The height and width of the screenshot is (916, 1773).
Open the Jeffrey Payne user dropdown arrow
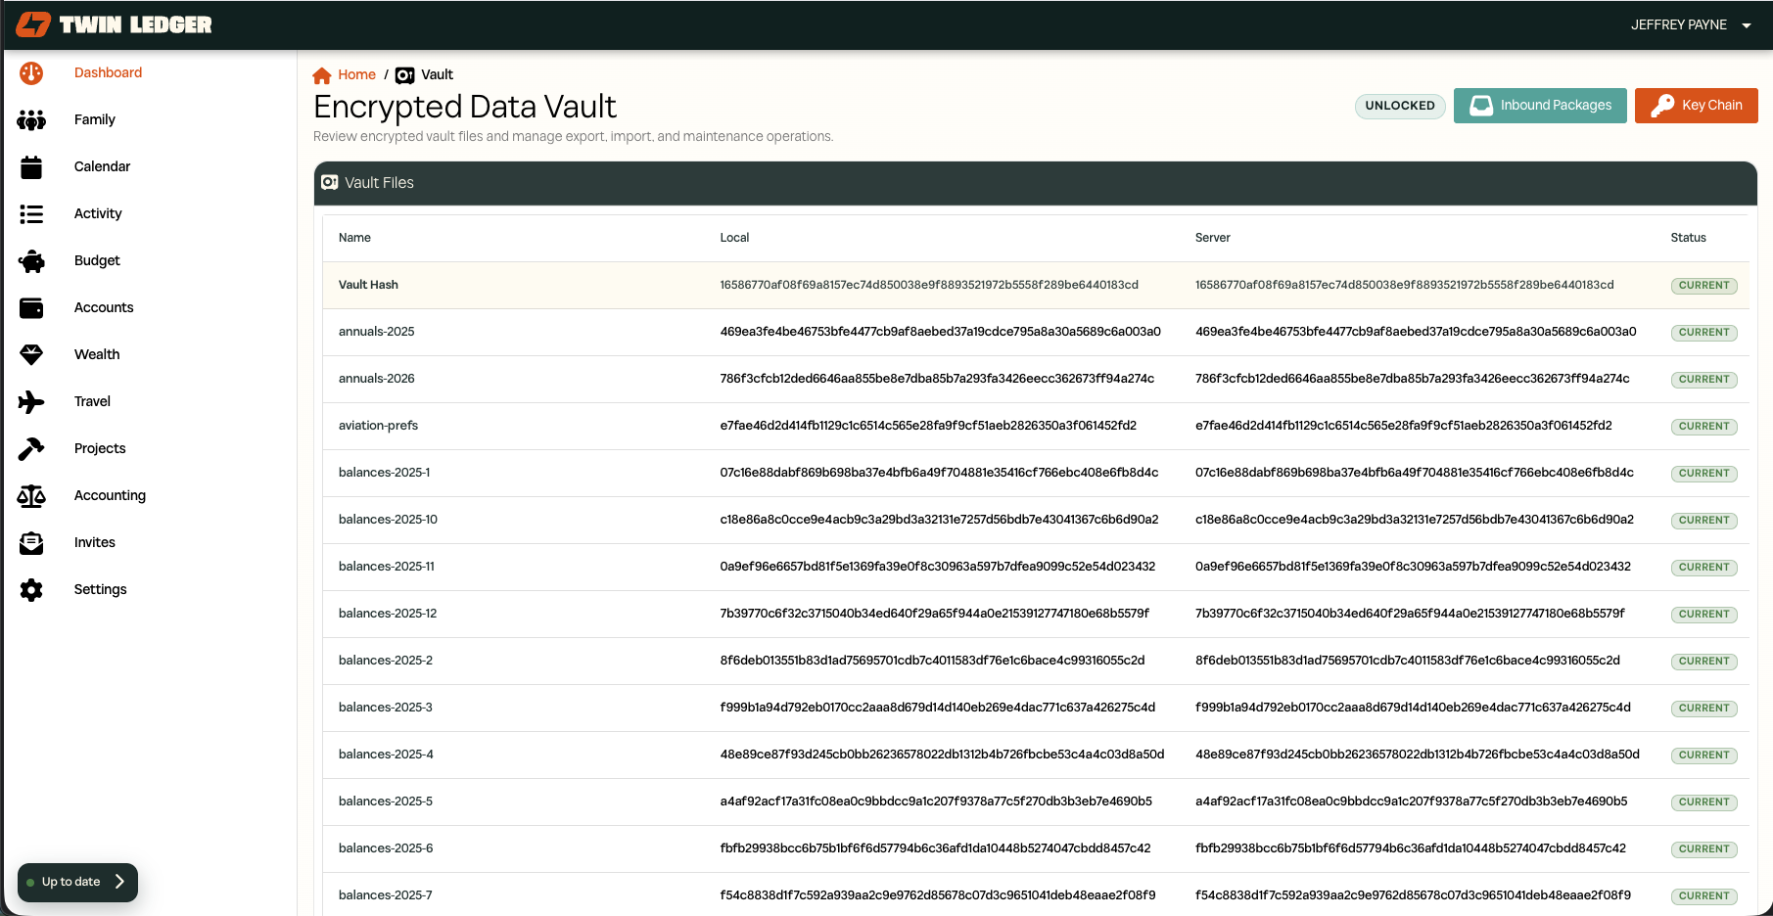pyautogui.click(x=1747, y=25)
